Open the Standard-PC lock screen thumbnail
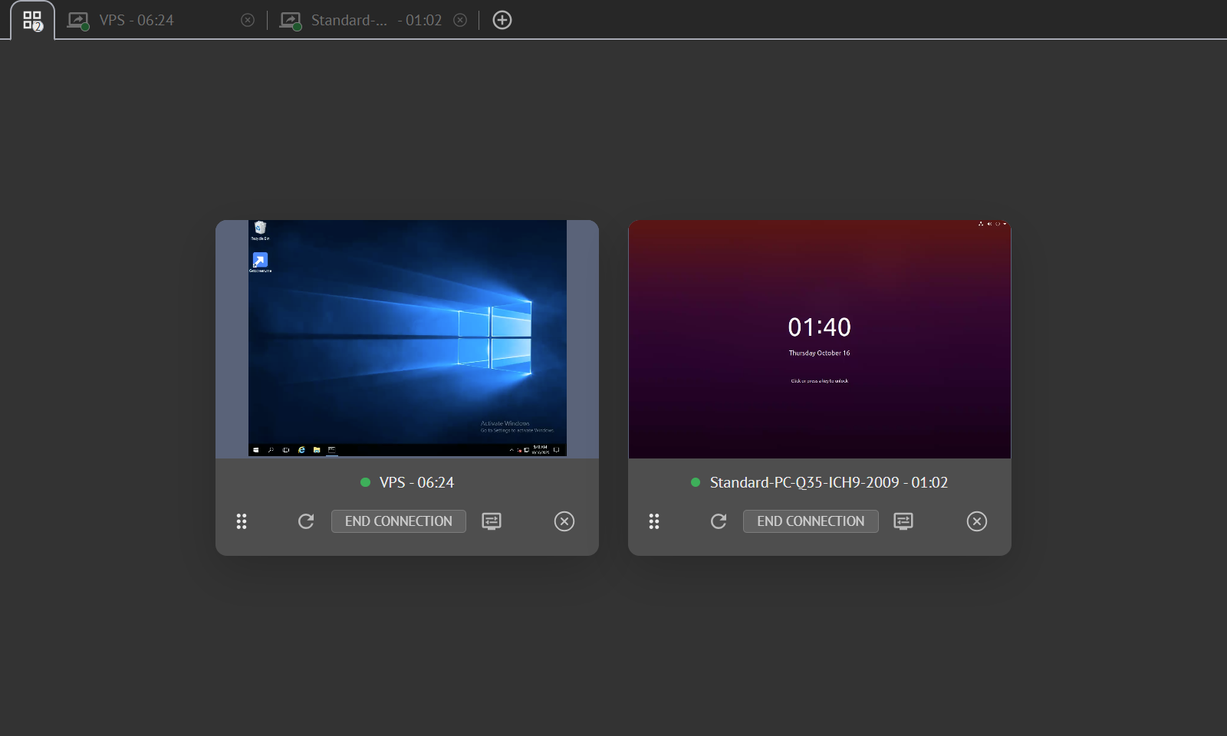The height and width of the screenshot is (736, 1227). coord(819,339)
